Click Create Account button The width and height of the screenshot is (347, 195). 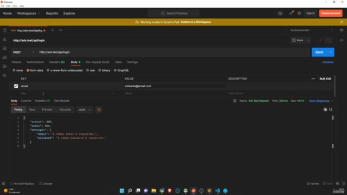pyautogui.click(x=331, y=13)
